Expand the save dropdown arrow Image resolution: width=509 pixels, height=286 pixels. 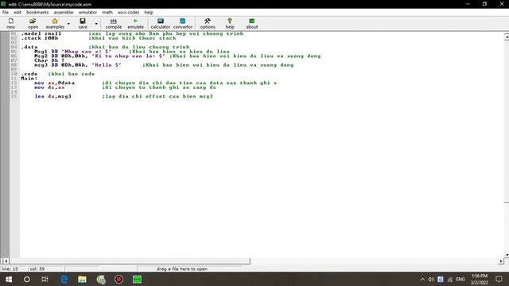pos(96,24)
